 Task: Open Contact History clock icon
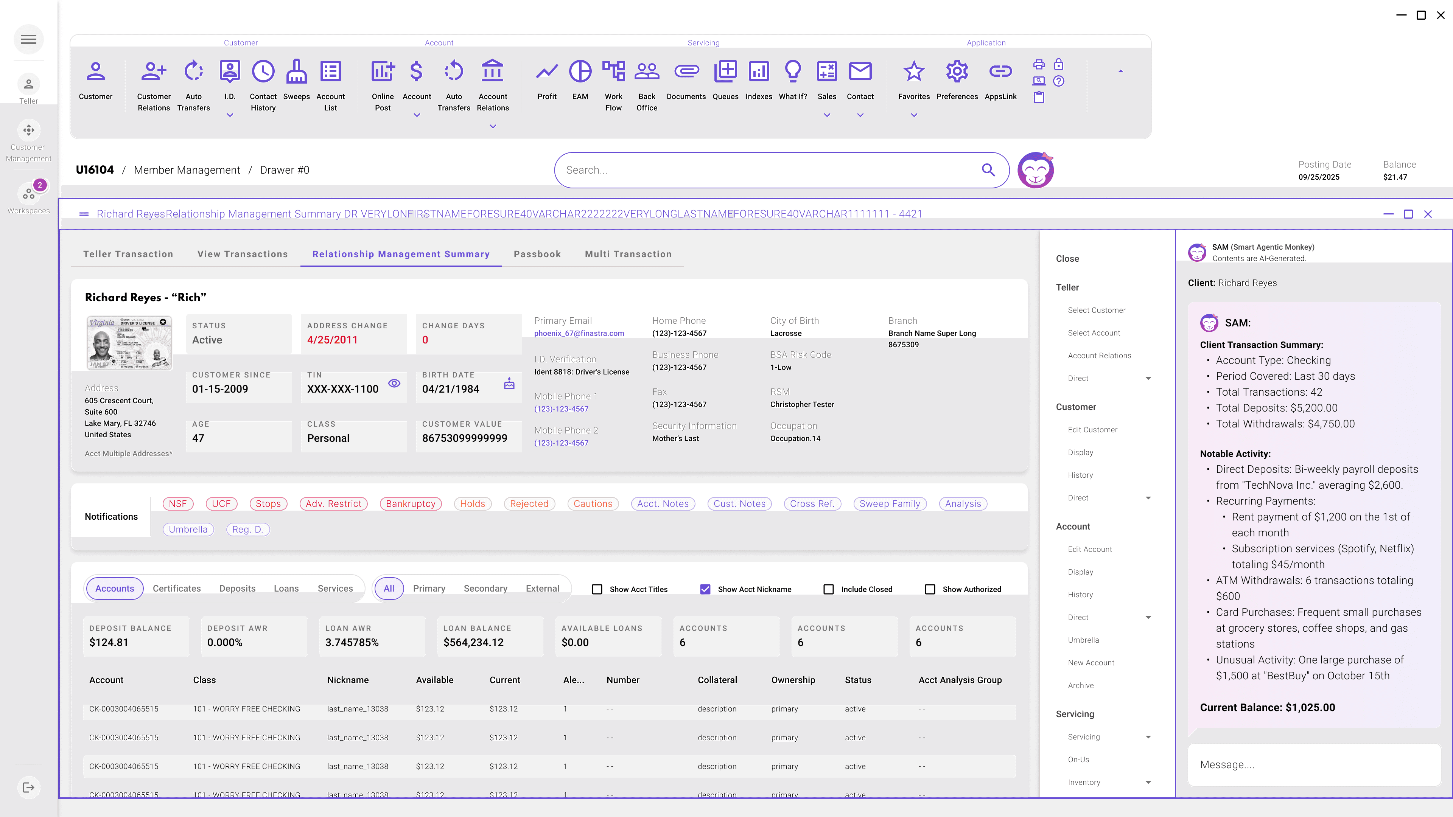coord(263,71)
